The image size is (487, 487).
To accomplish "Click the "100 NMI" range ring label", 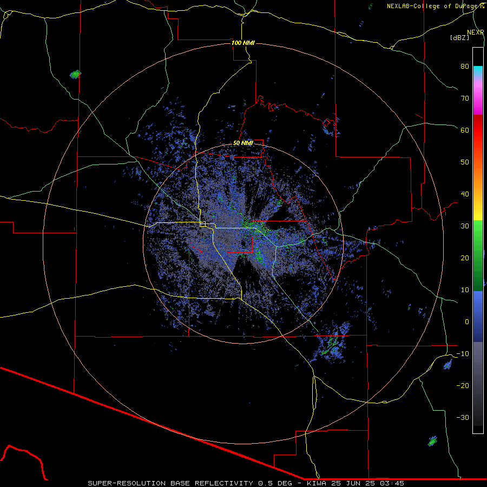I will pyautogui.click(x=243, y=43).
